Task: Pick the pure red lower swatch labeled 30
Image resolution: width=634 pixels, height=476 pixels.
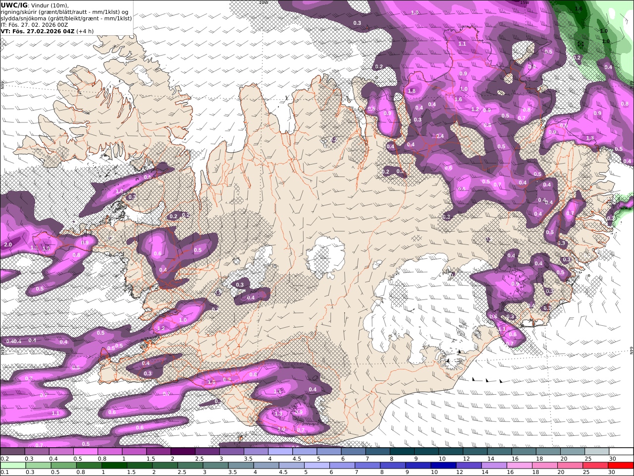Action: (x=621, y=466)
